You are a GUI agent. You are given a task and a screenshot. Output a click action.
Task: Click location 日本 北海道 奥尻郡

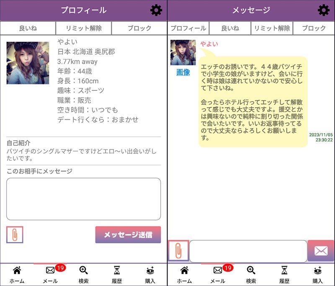[86, 52]
